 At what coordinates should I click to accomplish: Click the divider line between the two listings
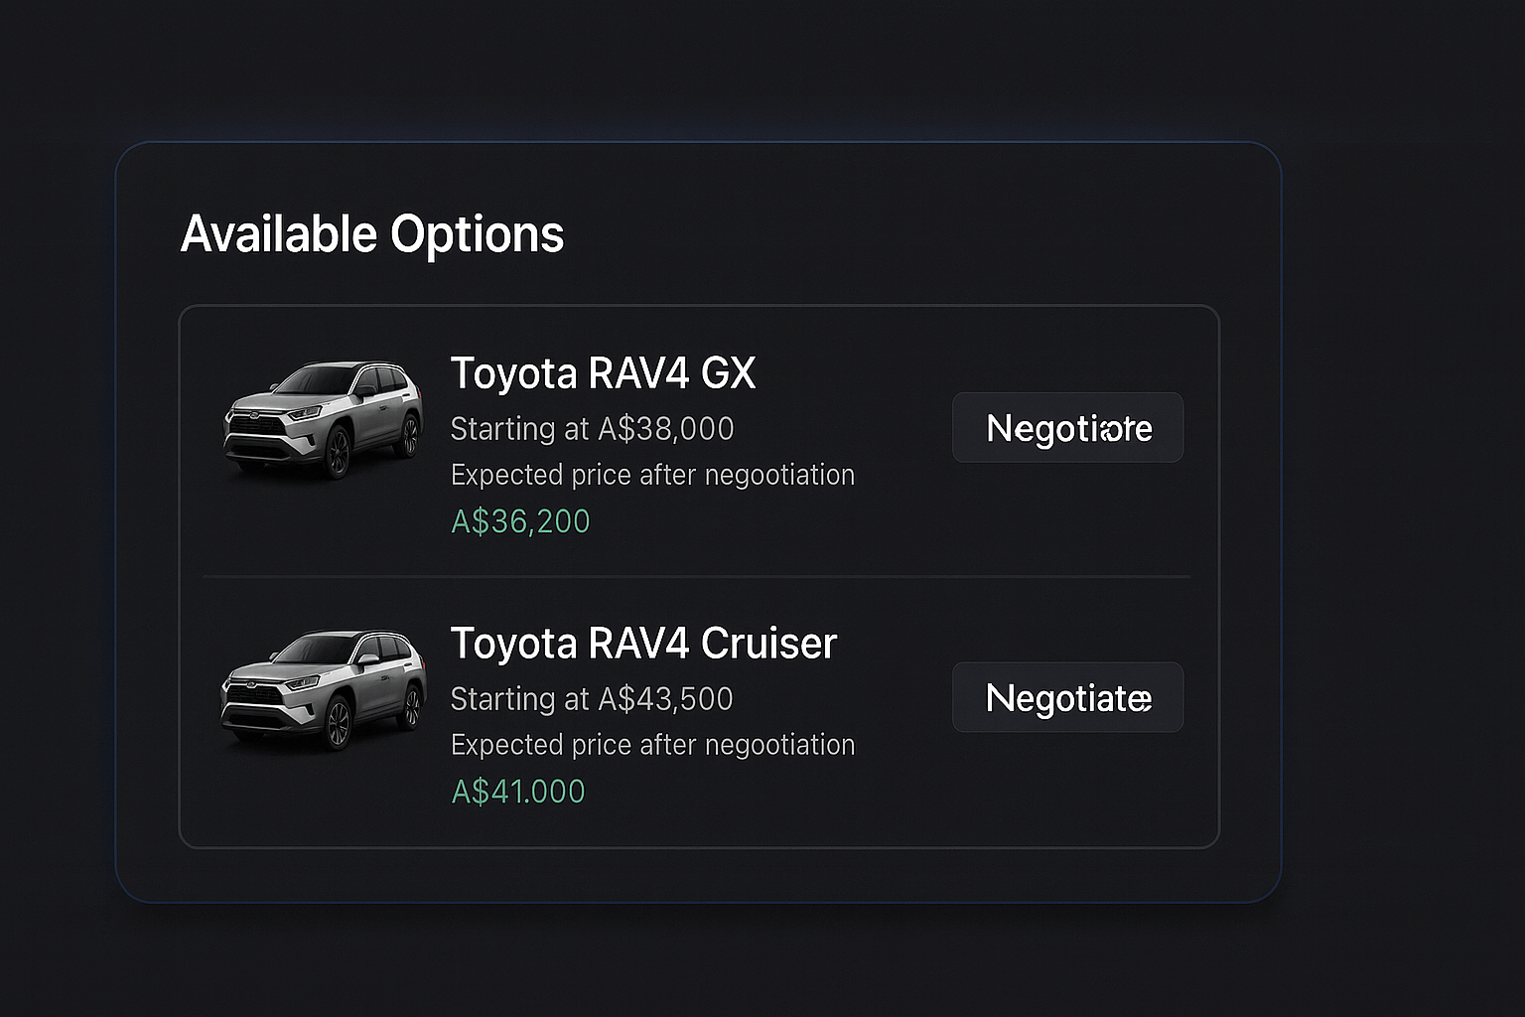(x=697, y=576)
